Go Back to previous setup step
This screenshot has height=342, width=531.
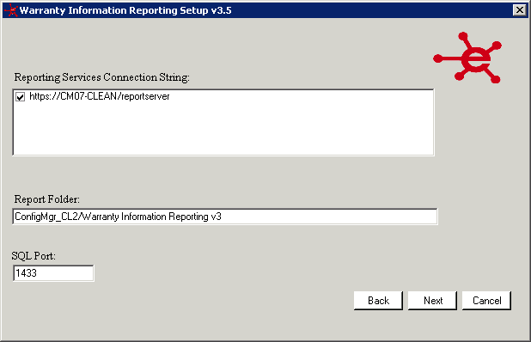pos(378,301)
